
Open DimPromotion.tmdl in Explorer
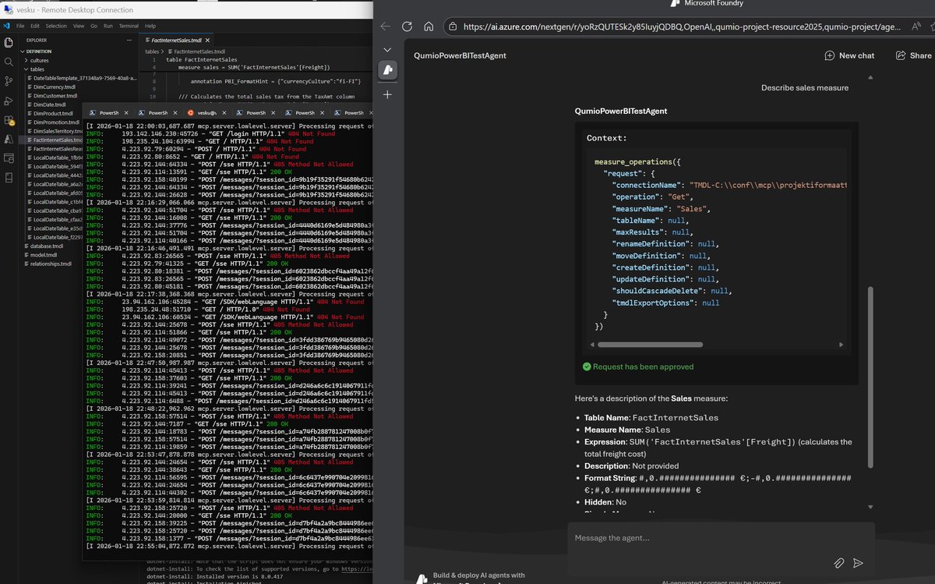pos(56,122)
